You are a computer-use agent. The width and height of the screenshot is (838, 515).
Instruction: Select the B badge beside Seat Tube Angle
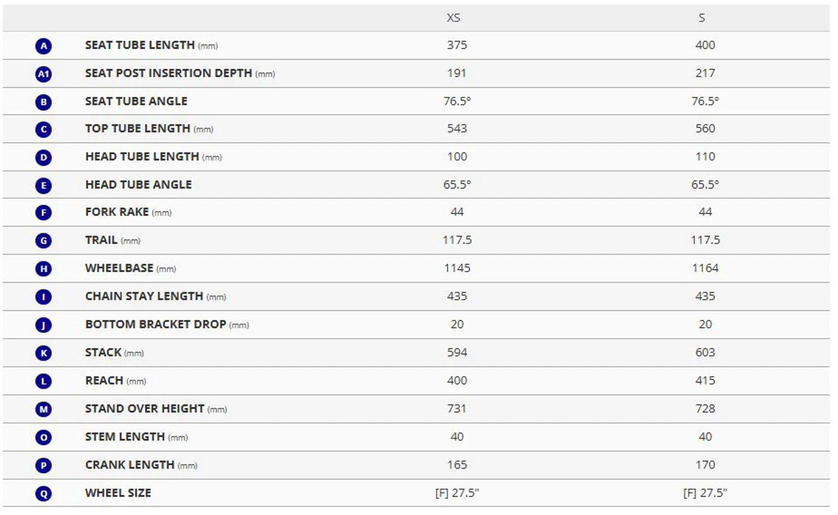(x=44, y=102)
